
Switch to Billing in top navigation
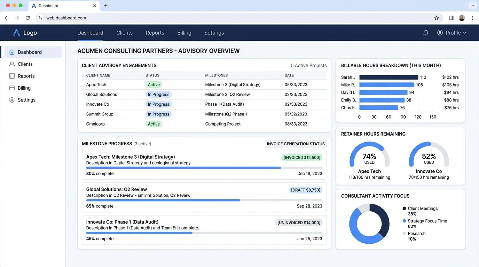184,33
